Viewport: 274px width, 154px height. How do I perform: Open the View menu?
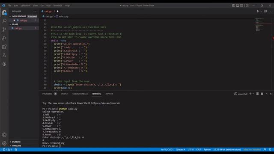pos(35,6)
